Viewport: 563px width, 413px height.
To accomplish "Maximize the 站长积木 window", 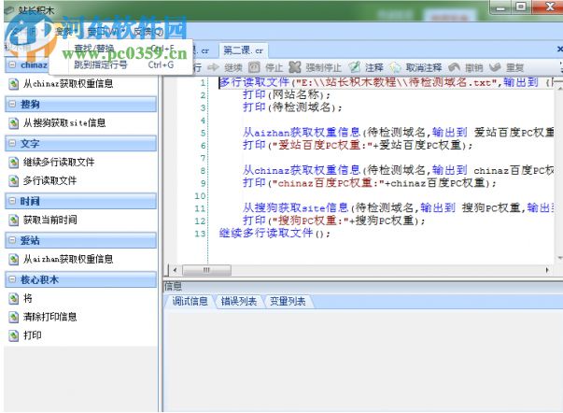I will tap(521, 7).
